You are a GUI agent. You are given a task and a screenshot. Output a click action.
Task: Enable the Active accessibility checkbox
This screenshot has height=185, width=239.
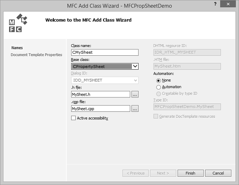click(x=73, y=118)
